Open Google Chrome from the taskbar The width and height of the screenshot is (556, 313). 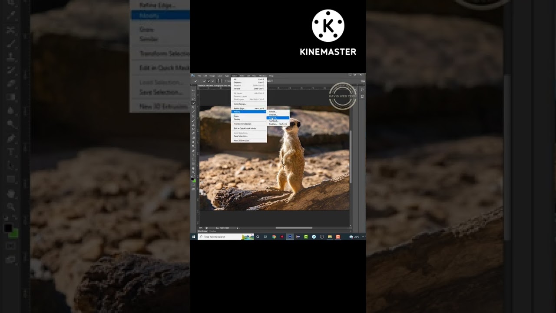pyautogui.click(x=274, y=237)
